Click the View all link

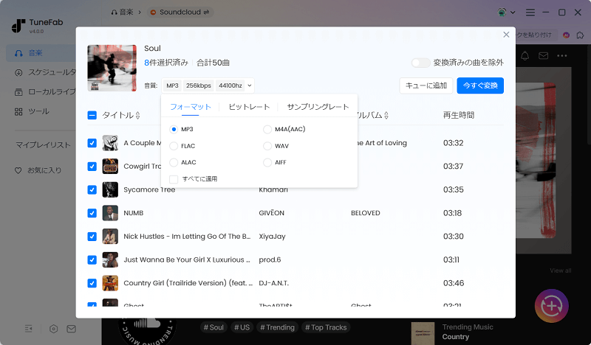[x=561, y=271]
